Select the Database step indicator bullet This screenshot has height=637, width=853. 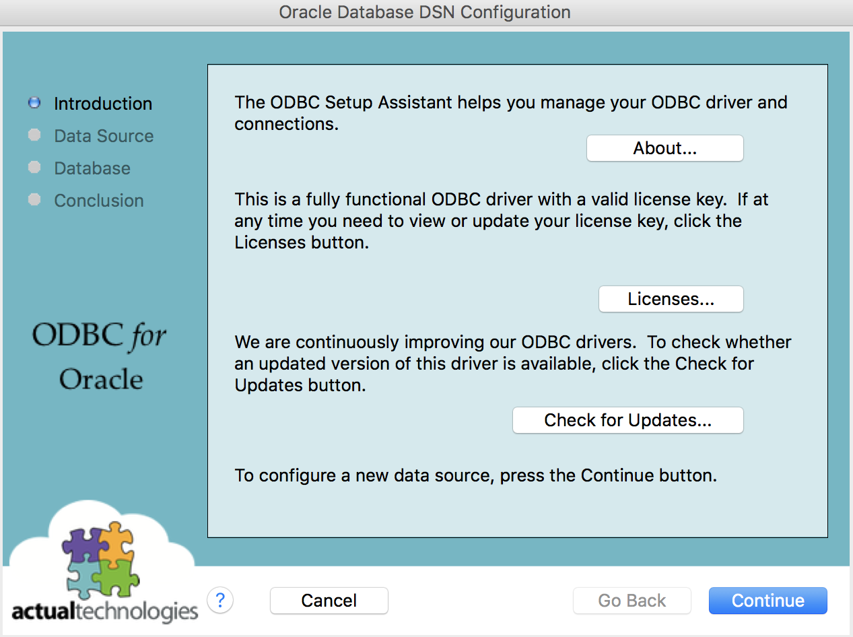tap(34, 167)
